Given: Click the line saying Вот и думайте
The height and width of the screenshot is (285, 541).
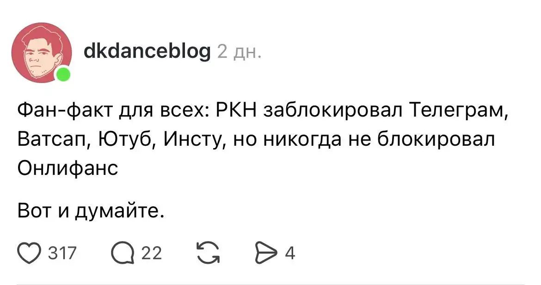Looking at the screenshot, I should click(91, 211).
